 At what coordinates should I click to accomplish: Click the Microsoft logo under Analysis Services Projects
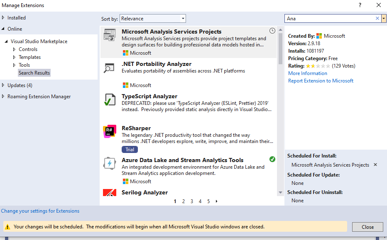click(125, 53)
